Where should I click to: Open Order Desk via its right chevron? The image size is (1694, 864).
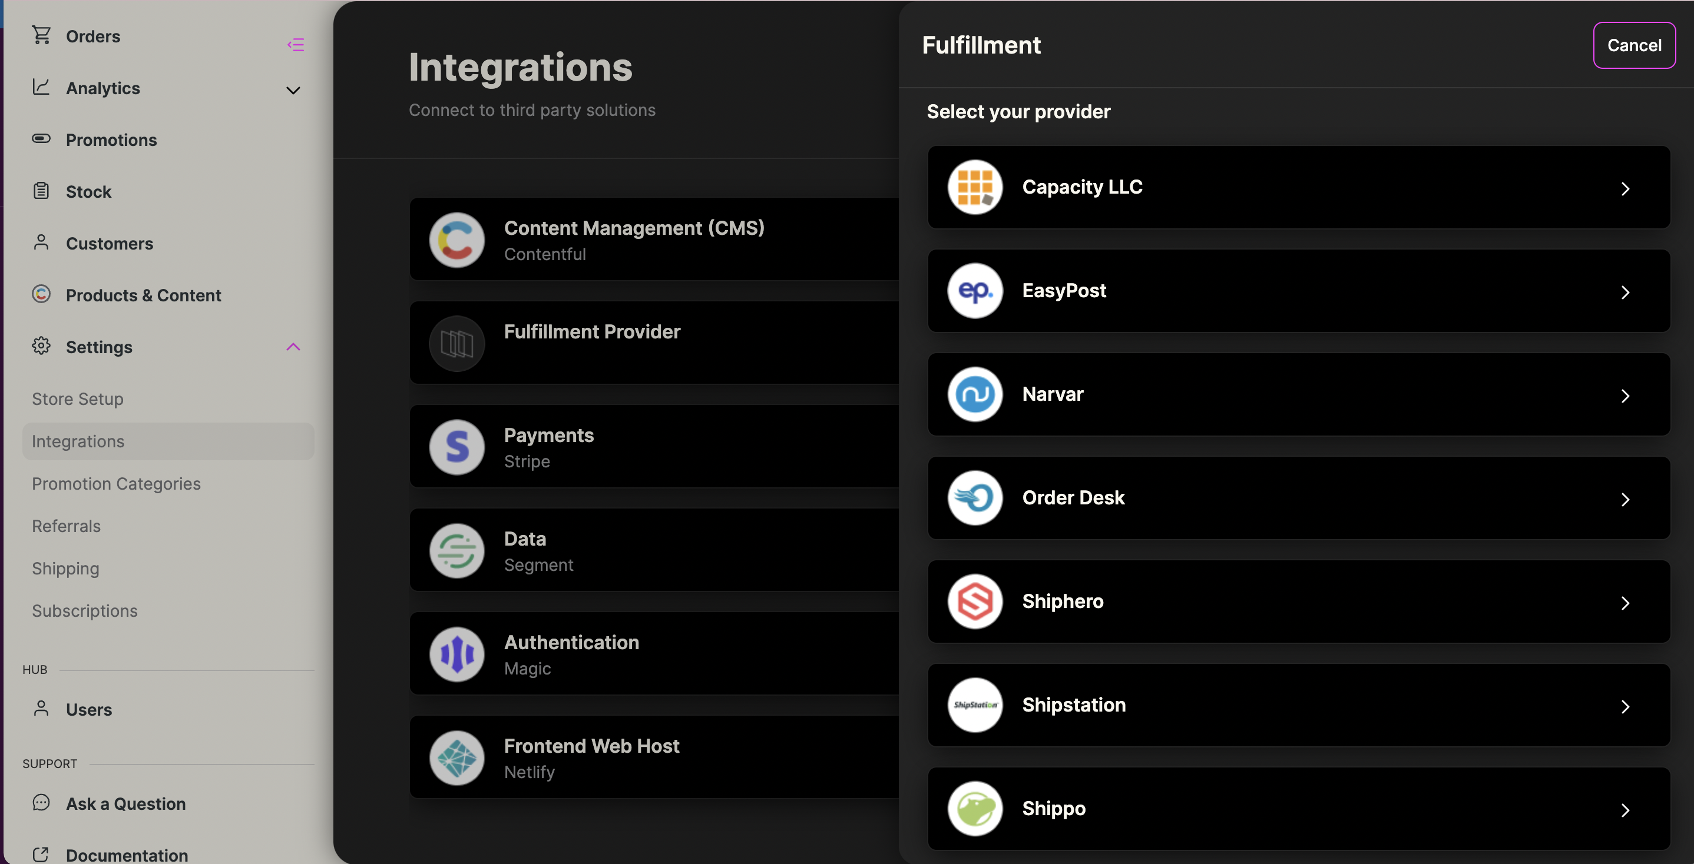click(x=1625, y=499)
